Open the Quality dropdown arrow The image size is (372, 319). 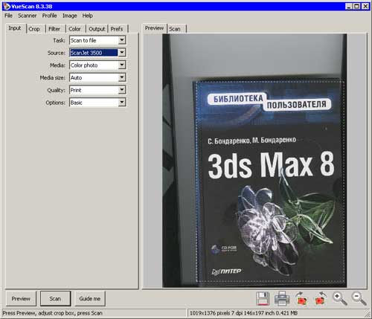click(122, 90)
